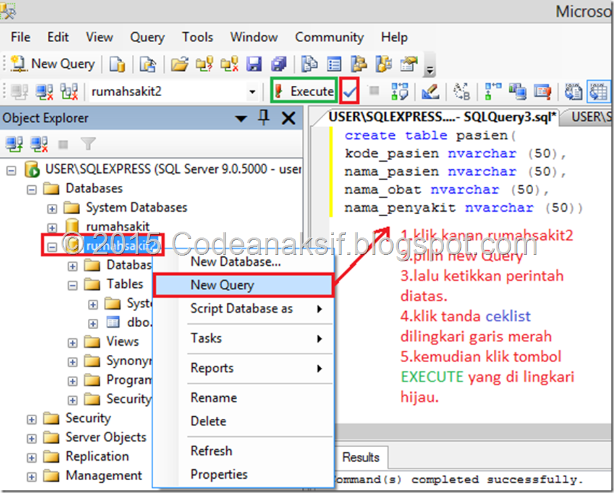Toggle SQLCMD Mode icon
614x493 pixels.
click(x=543, y=92)
